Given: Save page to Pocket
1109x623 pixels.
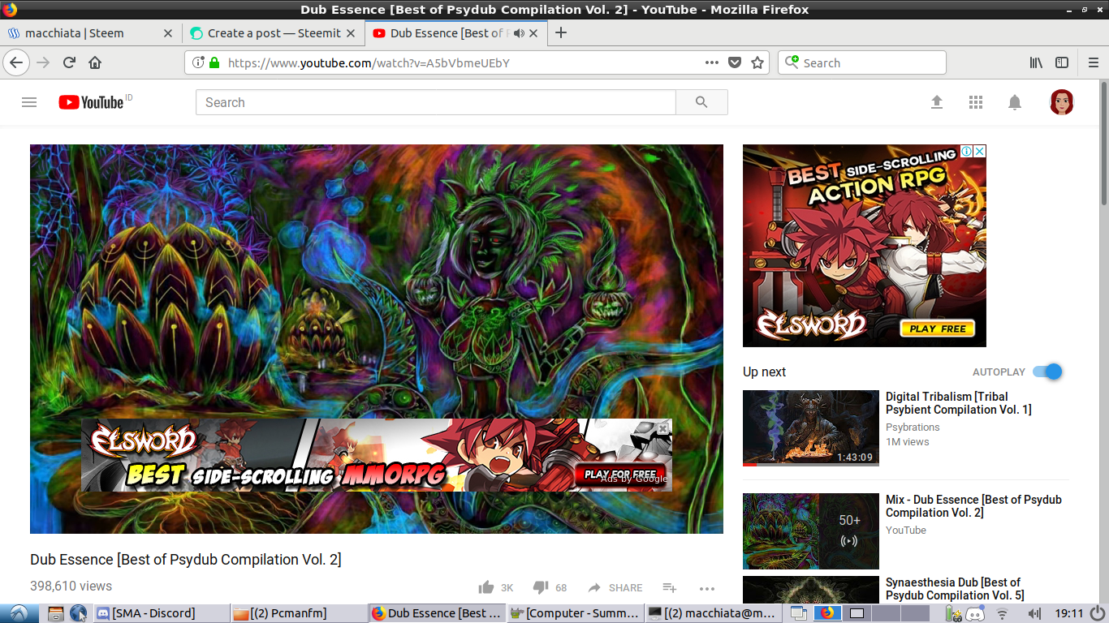Looking at the screenshot, I should click(x=735, y=62).
